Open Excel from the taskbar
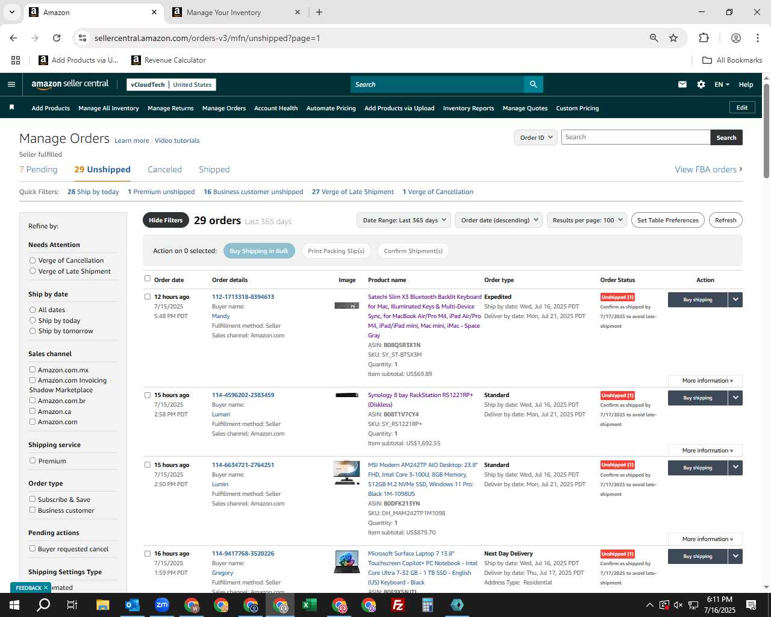 click(x=309, y=605)
